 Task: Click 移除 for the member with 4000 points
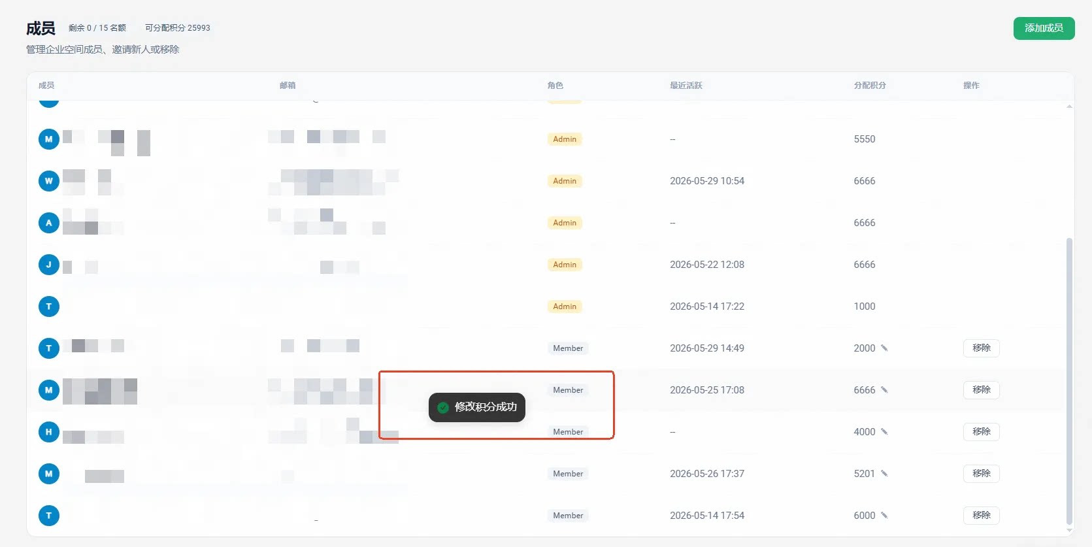[981, 432]
